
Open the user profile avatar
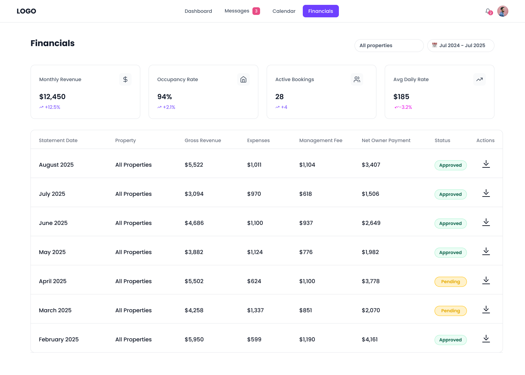click(x=502, y=11)
